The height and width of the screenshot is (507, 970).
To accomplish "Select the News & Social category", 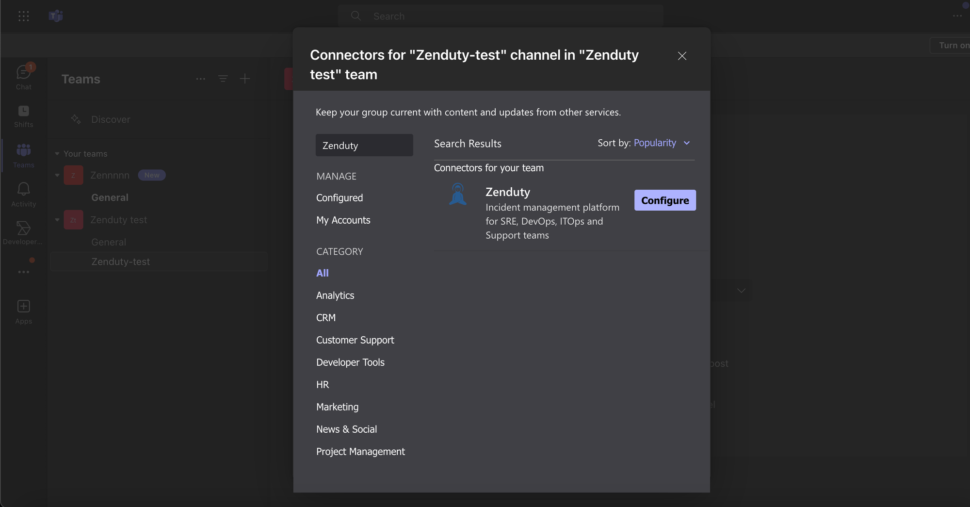I will tap(346, 429).
